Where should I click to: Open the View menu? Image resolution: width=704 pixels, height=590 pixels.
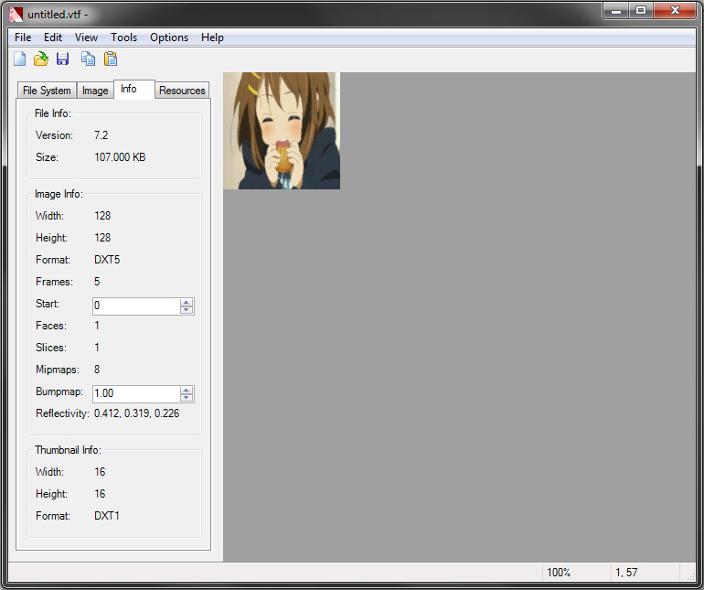[x=86, y=38]
